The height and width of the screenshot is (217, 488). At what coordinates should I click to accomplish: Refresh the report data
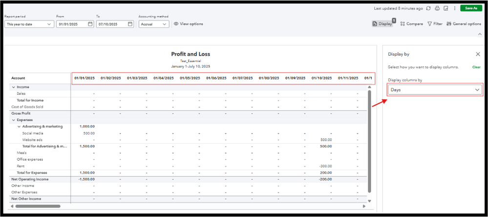(x=428, y=8)
